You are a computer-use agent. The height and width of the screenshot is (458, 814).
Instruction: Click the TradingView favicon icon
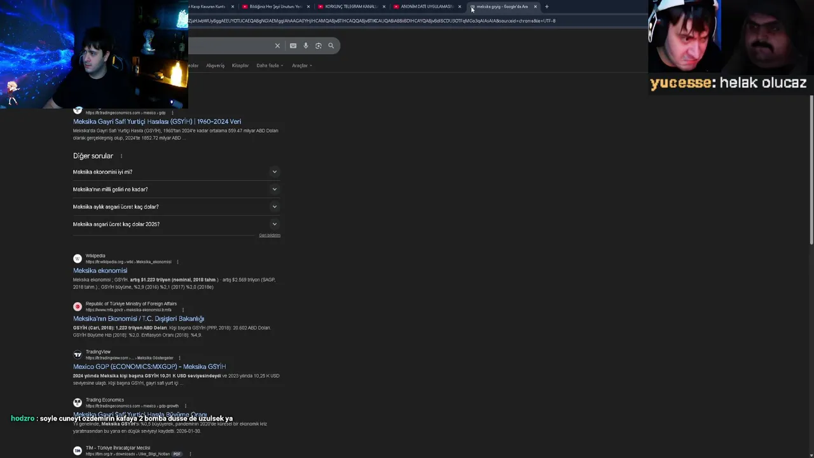pyautogui.click(x=78, y=354)
